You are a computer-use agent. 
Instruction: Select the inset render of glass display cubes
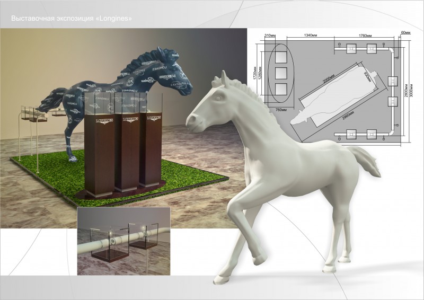pos(124,241)
